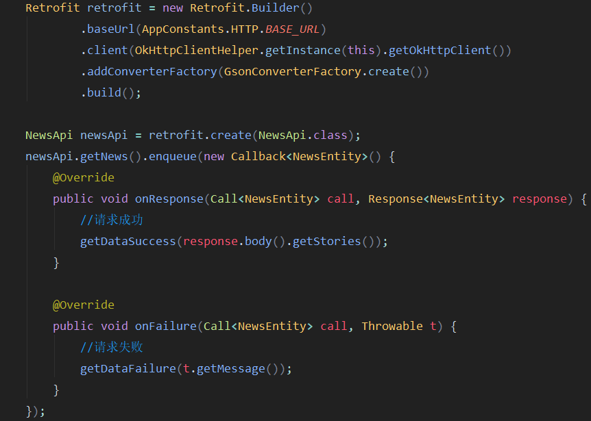Click the 'onFailure' method name
This screenshot has height=421, width=591.
tap(166, 326)
